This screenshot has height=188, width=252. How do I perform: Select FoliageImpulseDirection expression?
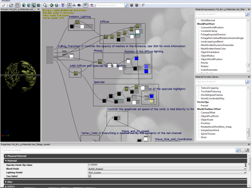(213, 35)
